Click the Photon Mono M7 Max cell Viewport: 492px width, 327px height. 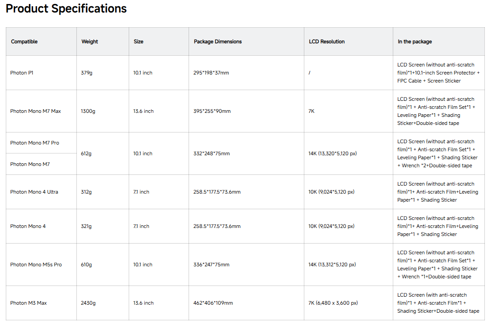click(35, 111)
